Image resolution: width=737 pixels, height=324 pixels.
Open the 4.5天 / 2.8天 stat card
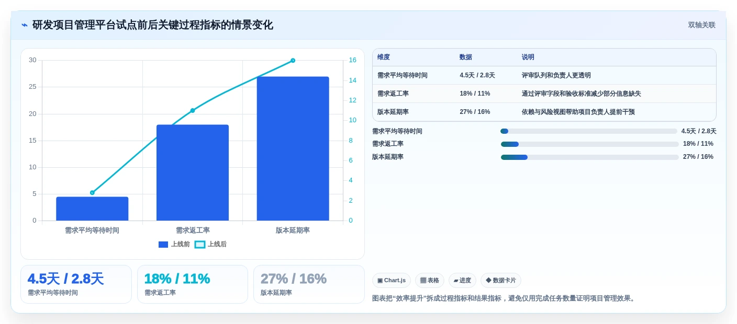point(76,284)
